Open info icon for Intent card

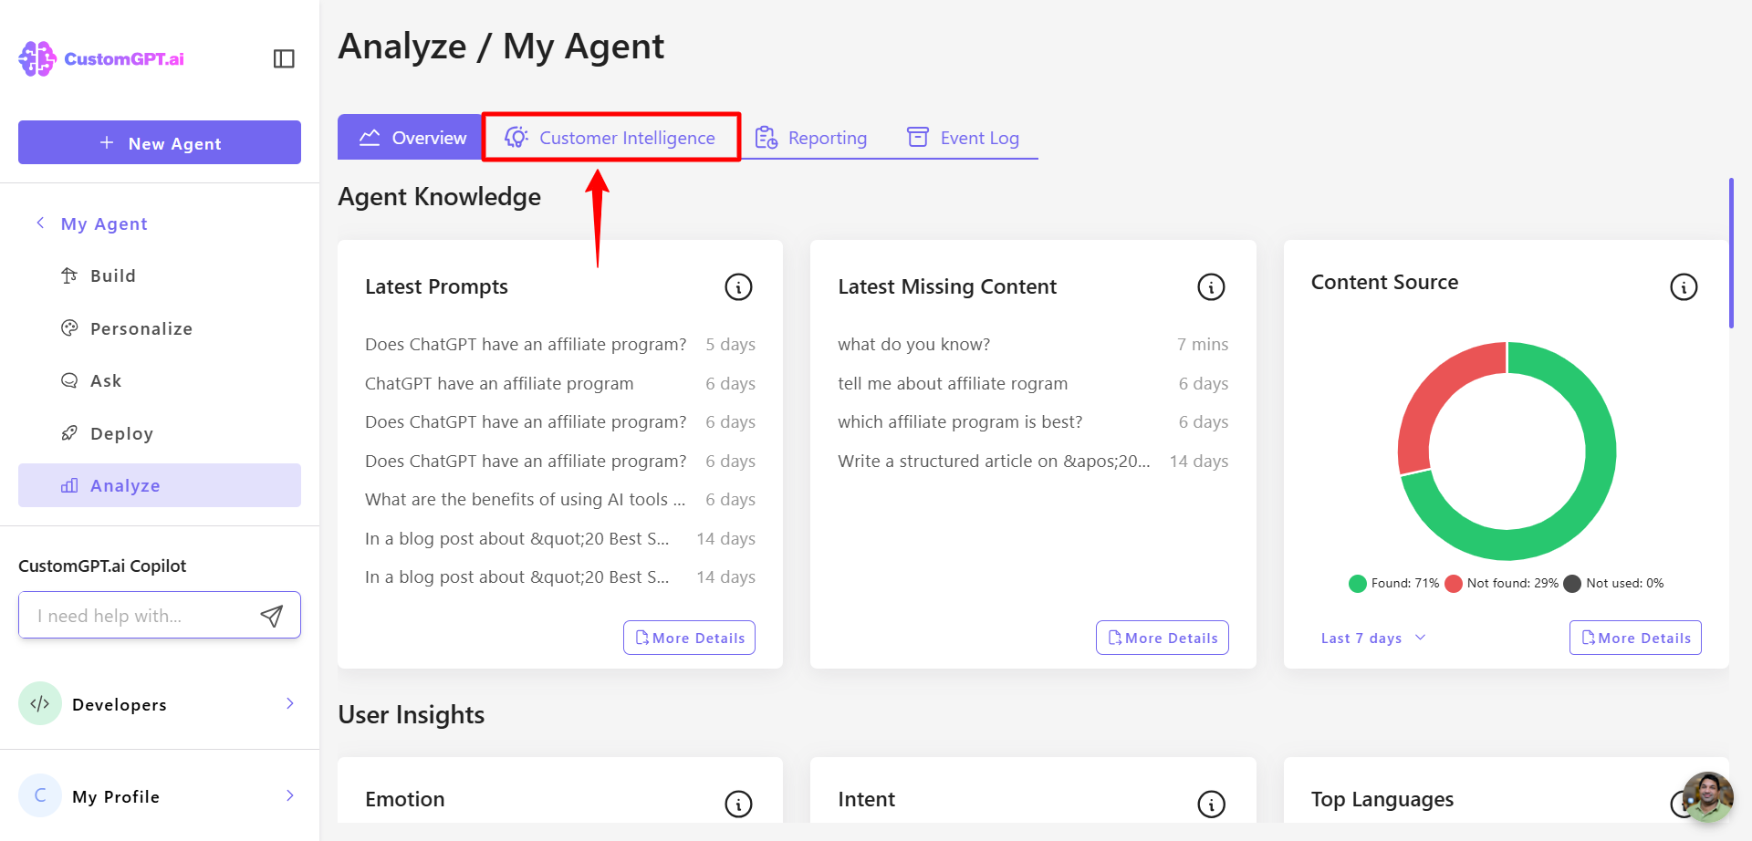1211,804
